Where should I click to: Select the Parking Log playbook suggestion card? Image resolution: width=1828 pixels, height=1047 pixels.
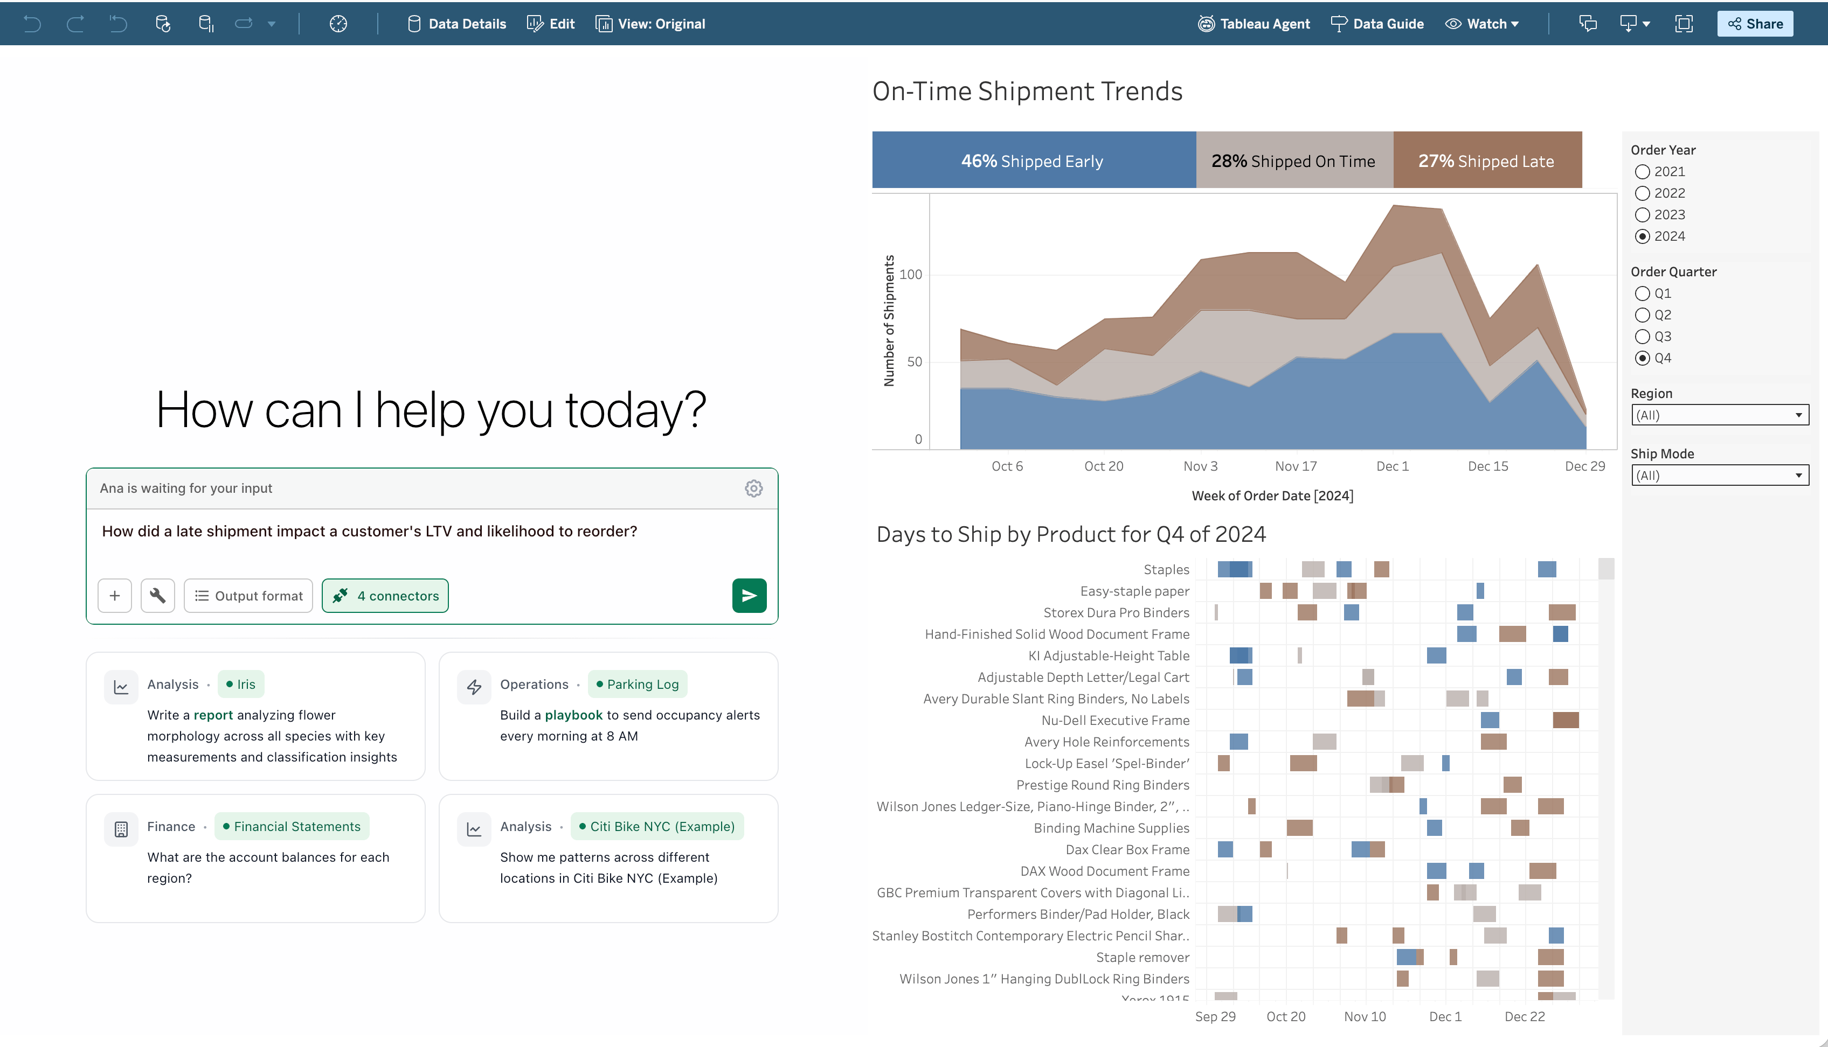[608, 716]
